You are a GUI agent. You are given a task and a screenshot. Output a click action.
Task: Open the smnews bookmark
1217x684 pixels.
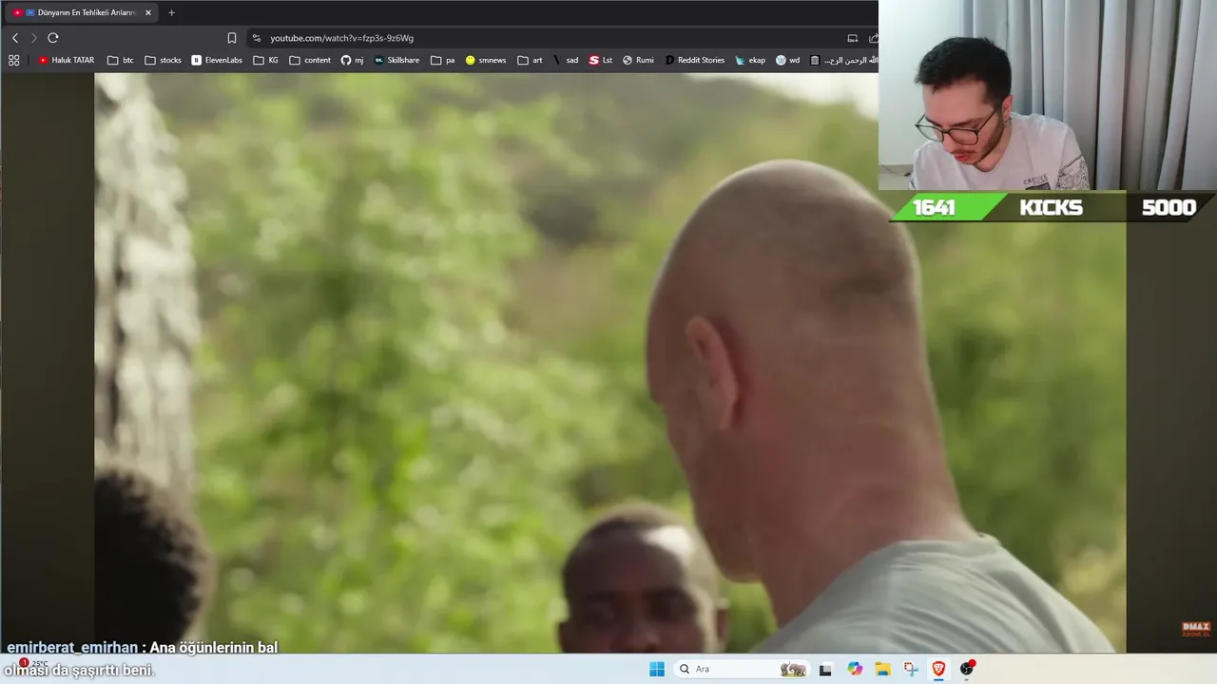[486, 60]
